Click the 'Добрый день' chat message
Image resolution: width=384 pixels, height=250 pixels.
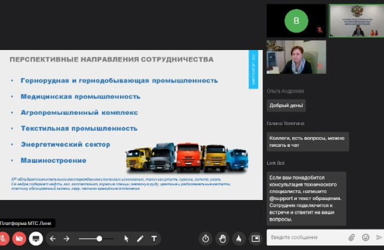click(x=286, y=105)
